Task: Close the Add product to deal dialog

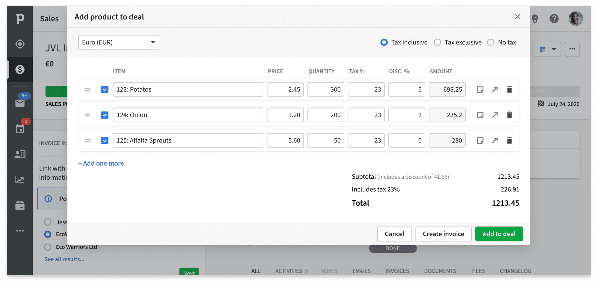Action: click(x=517, y=17)
